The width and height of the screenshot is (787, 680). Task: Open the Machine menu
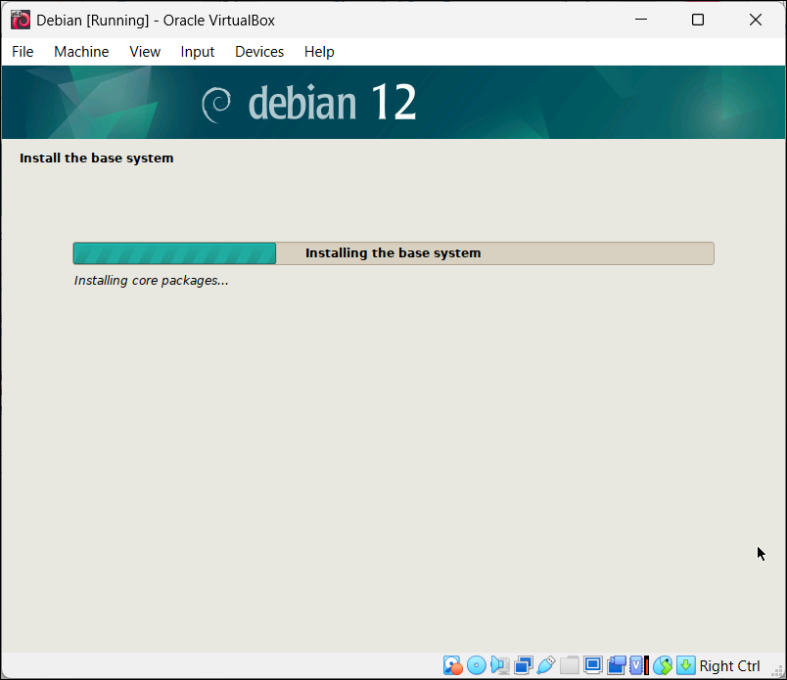81,52
